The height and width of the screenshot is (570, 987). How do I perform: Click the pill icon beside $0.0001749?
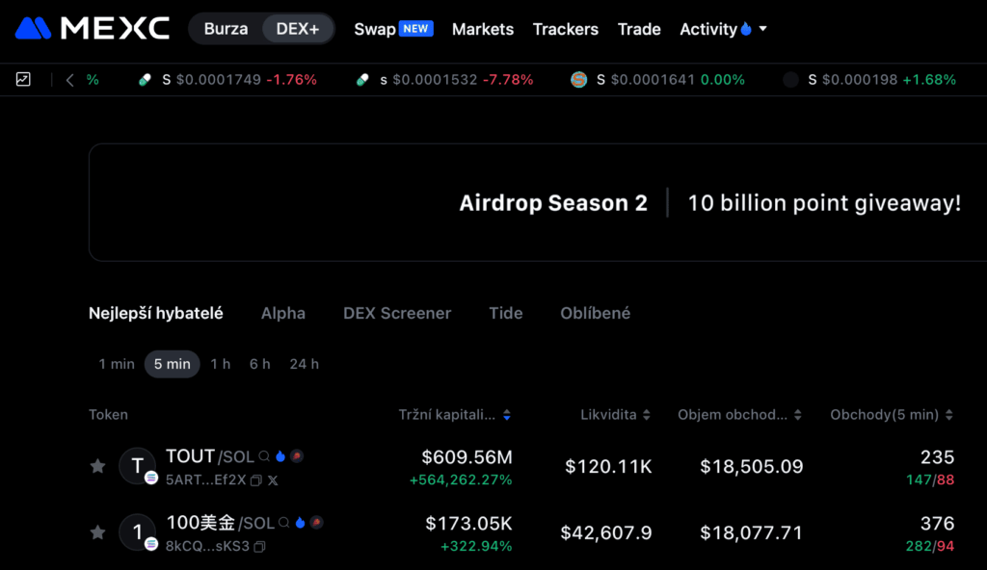coord(145,80)
